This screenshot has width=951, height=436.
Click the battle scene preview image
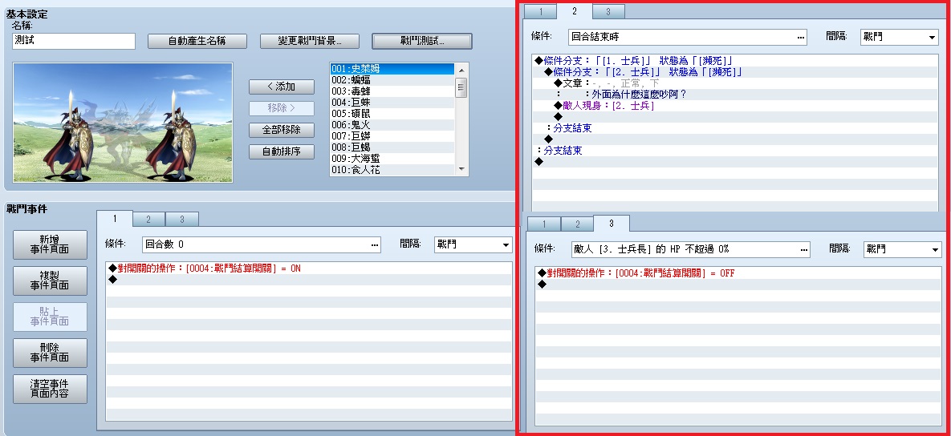(x=123, y=123)
